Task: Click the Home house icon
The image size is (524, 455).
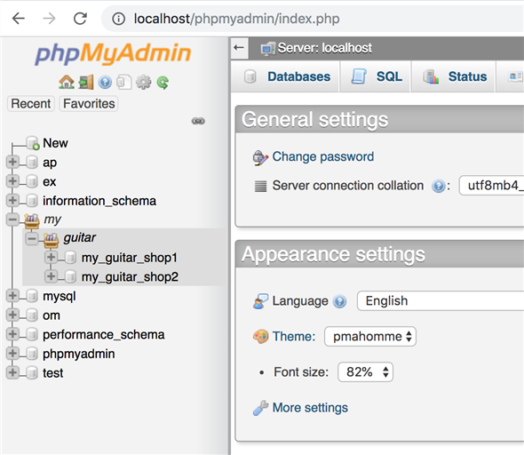Action: pyautogui.click(x=67, y=82)
